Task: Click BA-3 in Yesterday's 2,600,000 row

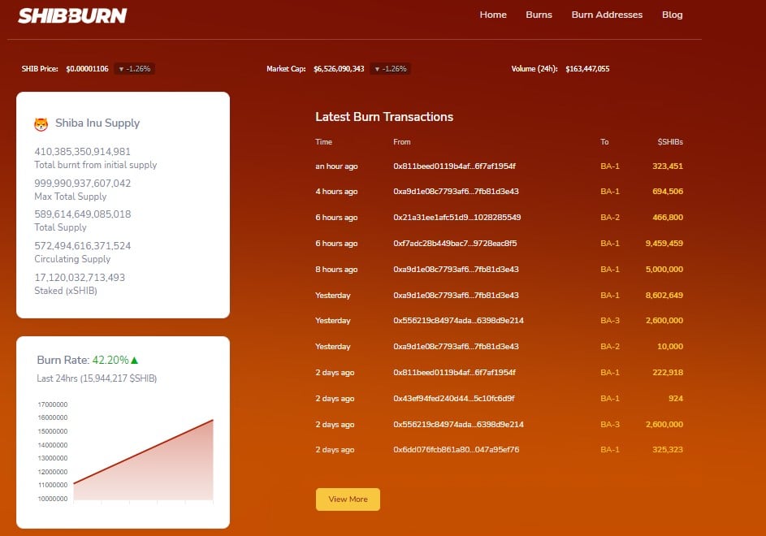Action: pyautogui.click(x=610, y=321)
